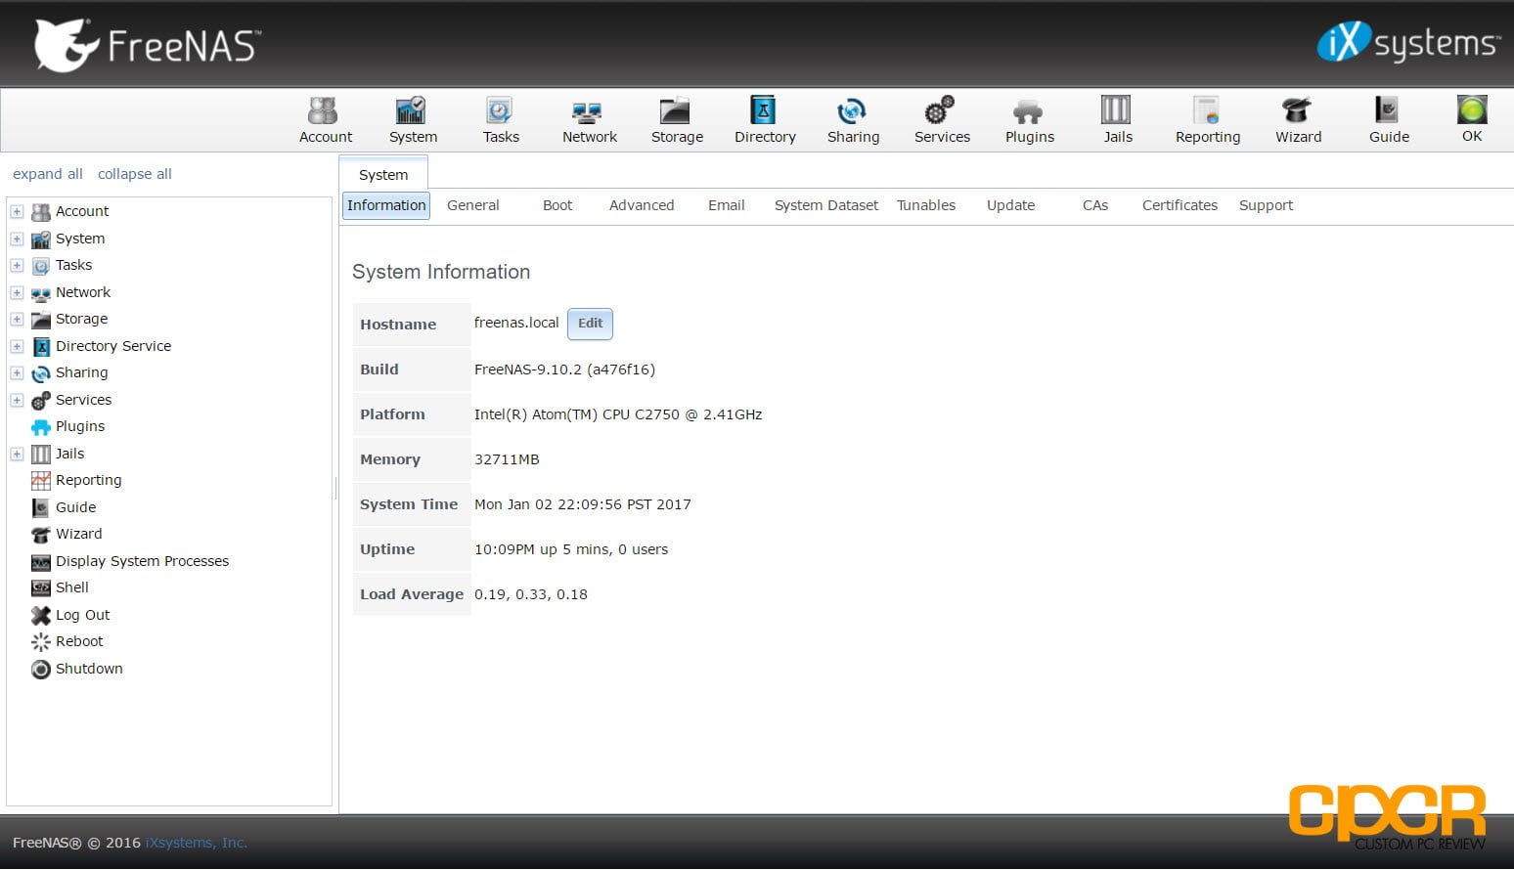Click the Jails icon in the sidebar tree

[41, 455]
